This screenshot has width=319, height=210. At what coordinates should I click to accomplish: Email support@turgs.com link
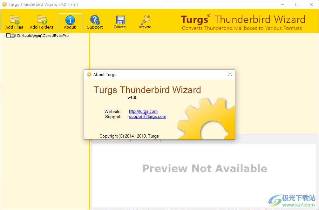coord(147,116)
